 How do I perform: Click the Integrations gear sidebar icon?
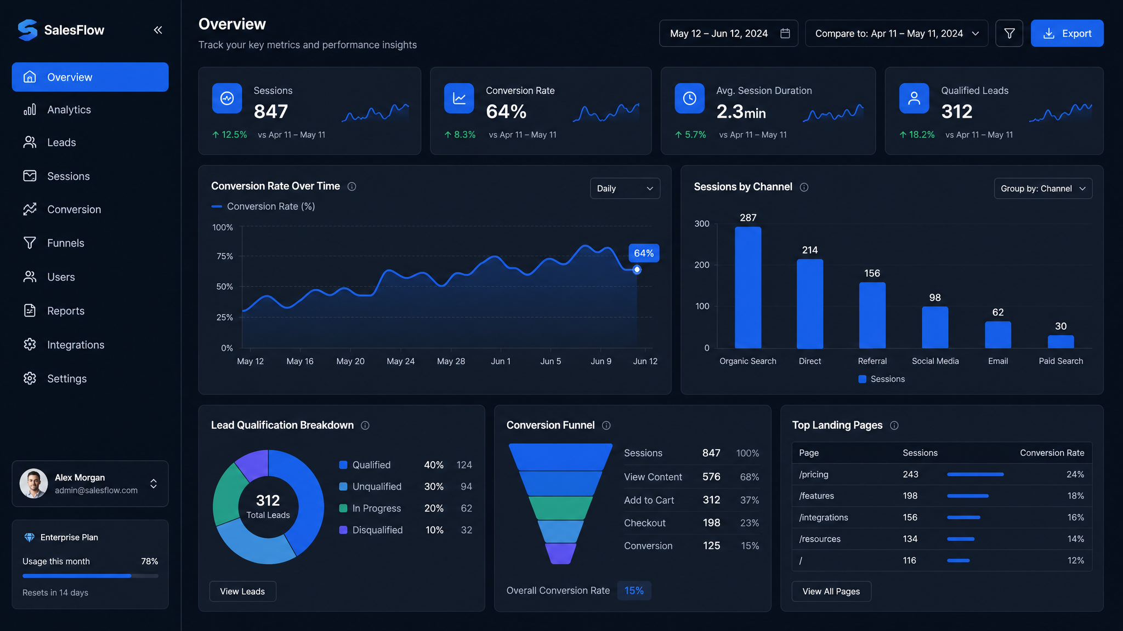(x=30, y=345)
